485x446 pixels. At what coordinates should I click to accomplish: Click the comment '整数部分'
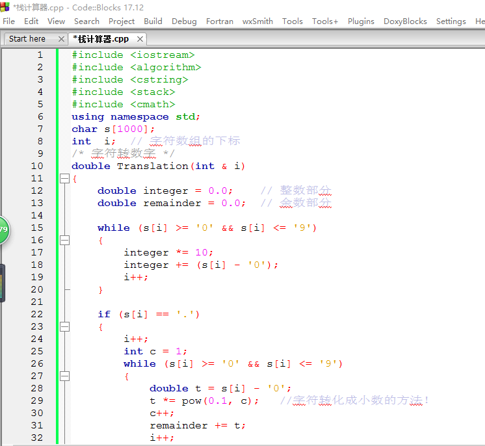click(x=306, y=190)
